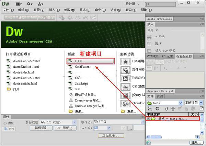Image resolution: width=206 pixels, height=146 pixels.
Task: Open the font dropdown in Properties
Action: pos(143,122)
